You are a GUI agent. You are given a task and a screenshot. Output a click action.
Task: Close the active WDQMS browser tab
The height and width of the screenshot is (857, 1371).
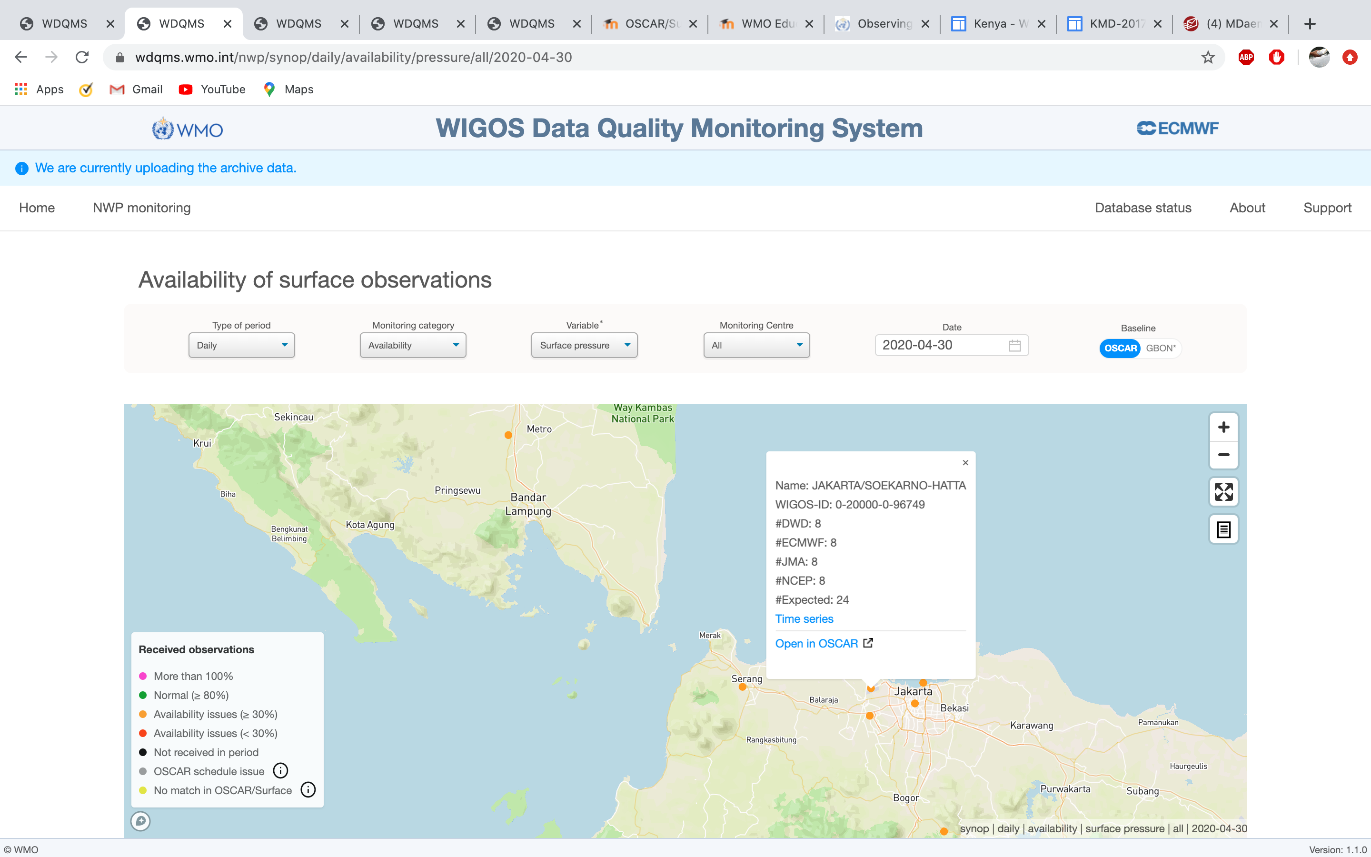[x=228, y=24]
